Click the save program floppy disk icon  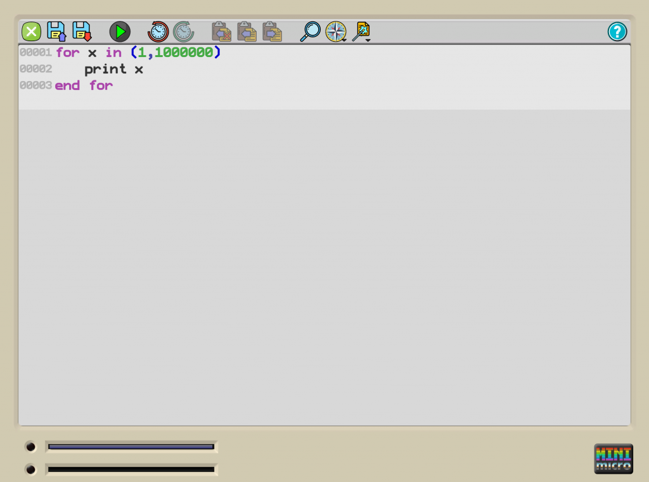coord(56,32)
